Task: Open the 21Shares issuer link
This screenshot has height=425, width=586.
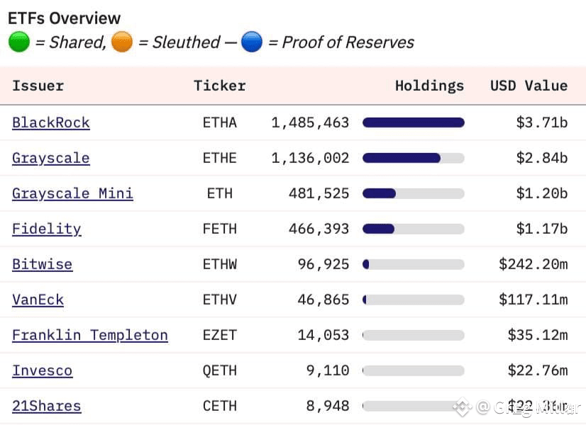Action: pyautogui.click(x=47, y=406)
